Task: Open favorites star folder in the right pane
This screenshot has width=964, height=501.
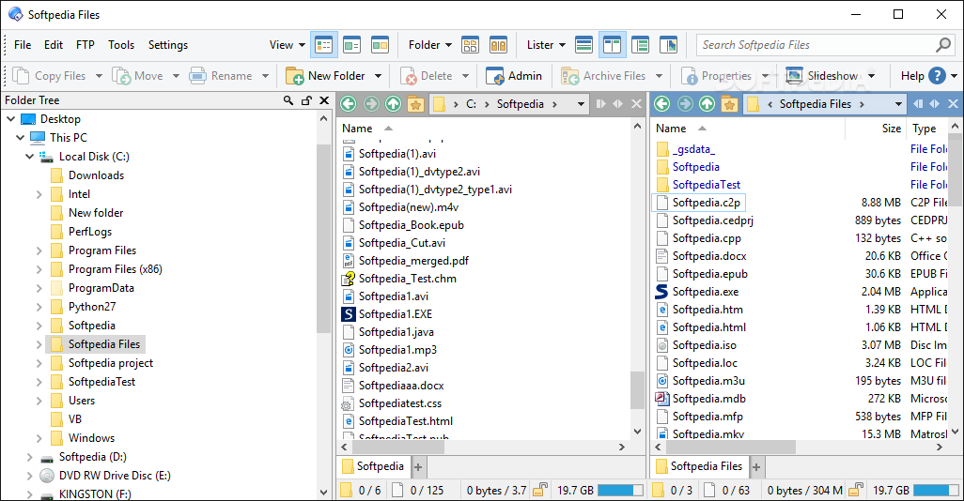Action: pos(729,104)
